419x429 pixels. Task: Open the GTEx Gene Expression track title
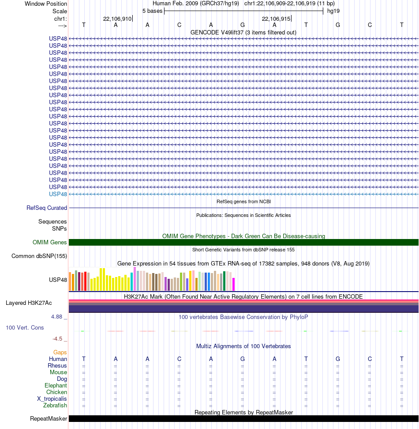[x=243, y=263]
